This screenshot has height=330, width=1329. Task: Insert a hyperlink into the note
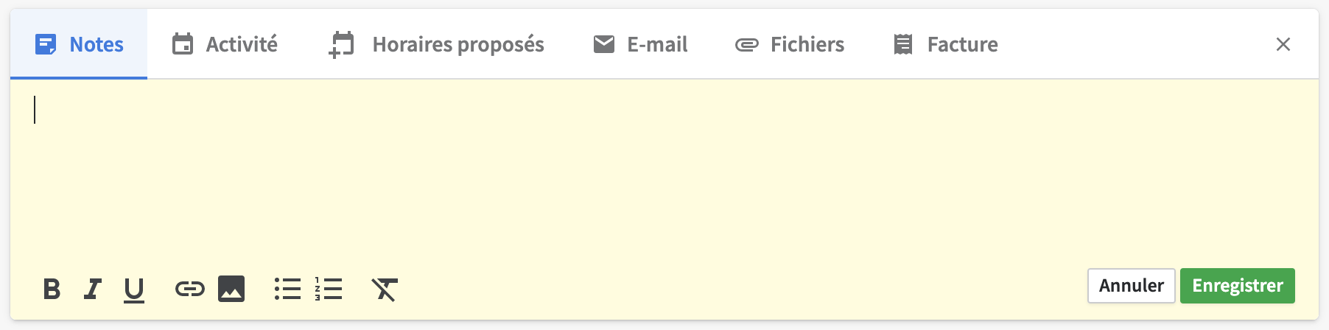click(x=189, y=289)
